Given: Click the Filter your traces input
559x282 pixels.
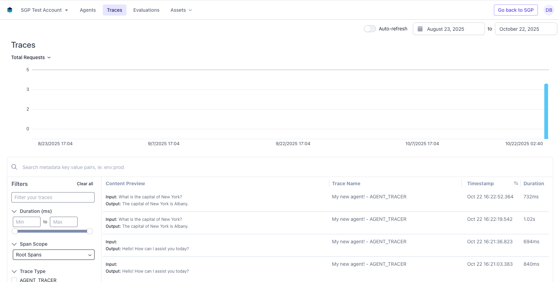Looking at the screenshot, I should point(53,197).
